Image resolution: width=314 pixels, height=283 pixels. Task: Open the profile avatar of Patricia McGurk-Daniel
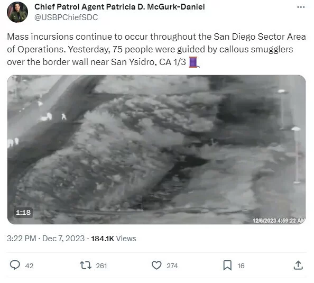click(x=17, y=12)
